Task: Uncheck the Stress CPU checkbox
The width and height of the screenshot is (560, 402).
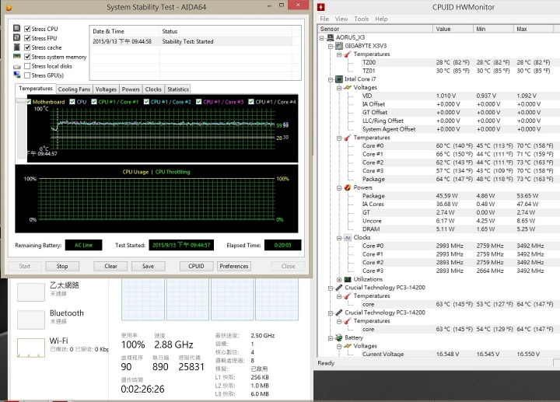Action: (27, 29)
